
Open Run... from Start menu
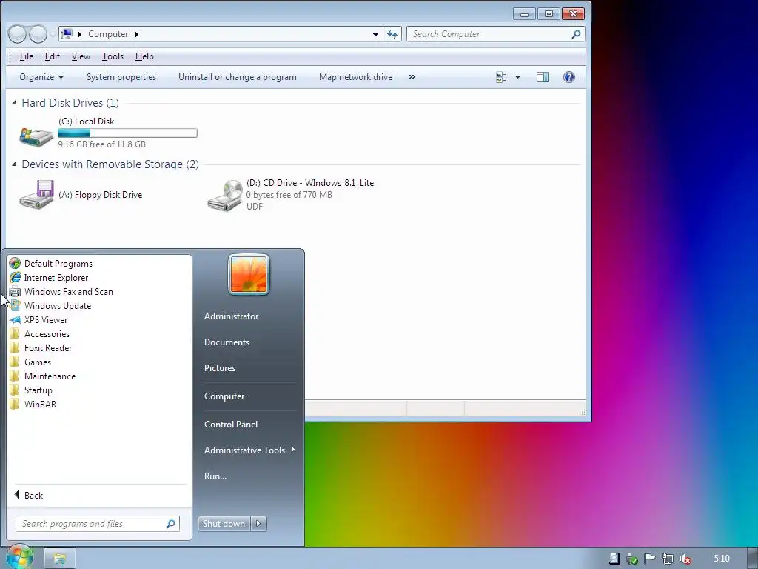coord(215,476)
